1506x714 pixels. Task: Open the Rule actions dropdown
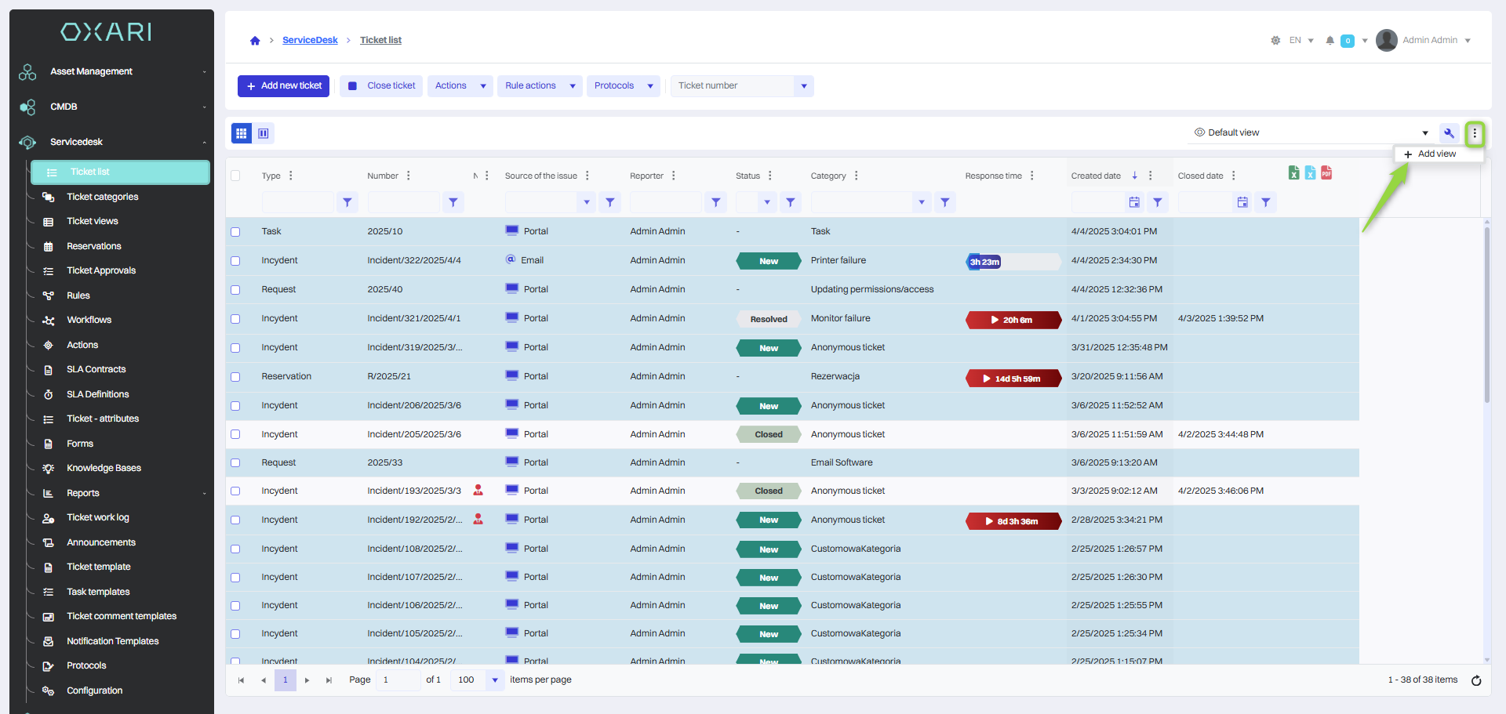(540, 86)
